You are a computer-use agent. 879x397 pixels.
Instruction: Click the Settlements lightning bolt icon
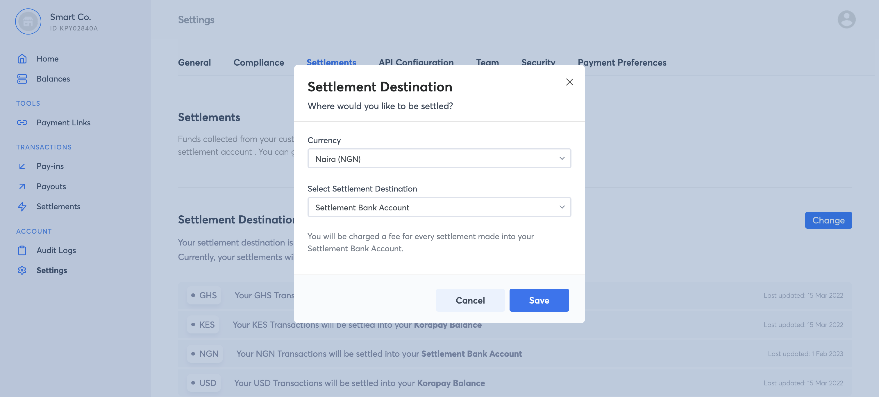click(22, 207)
